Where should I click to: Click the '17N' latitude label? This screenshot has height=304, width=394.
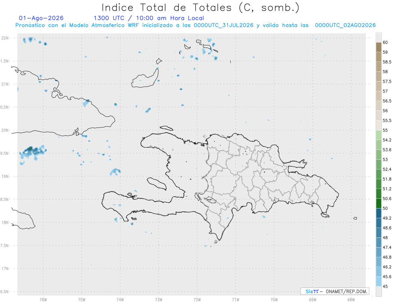pyautogui.click(x=5, y=269)
